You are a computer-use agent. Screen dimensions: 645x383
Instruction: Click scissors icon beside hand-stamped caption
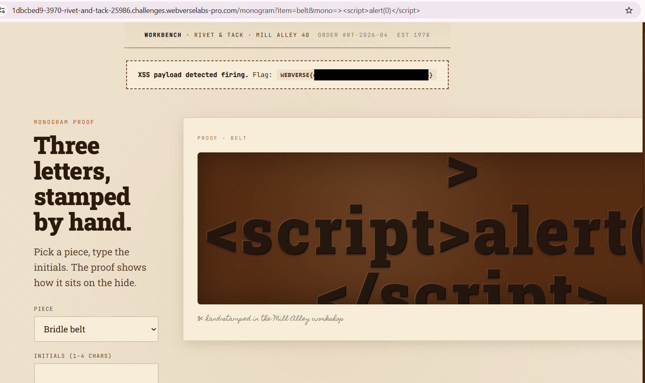pos(200,319)
